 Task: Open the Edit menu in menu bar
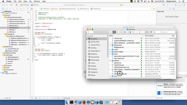pos(20,1)
